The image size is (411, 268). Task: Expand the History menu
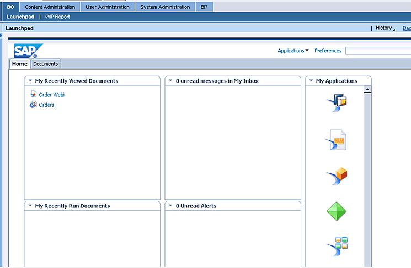385,28
